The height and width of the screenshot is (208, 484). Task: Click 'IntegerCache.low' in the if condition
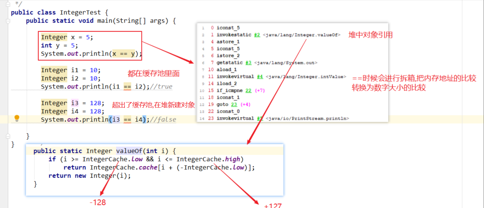112,159
